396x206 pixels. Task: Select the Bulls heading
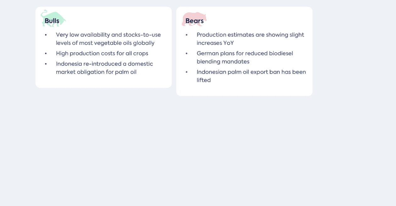click(x=52, y=21)
